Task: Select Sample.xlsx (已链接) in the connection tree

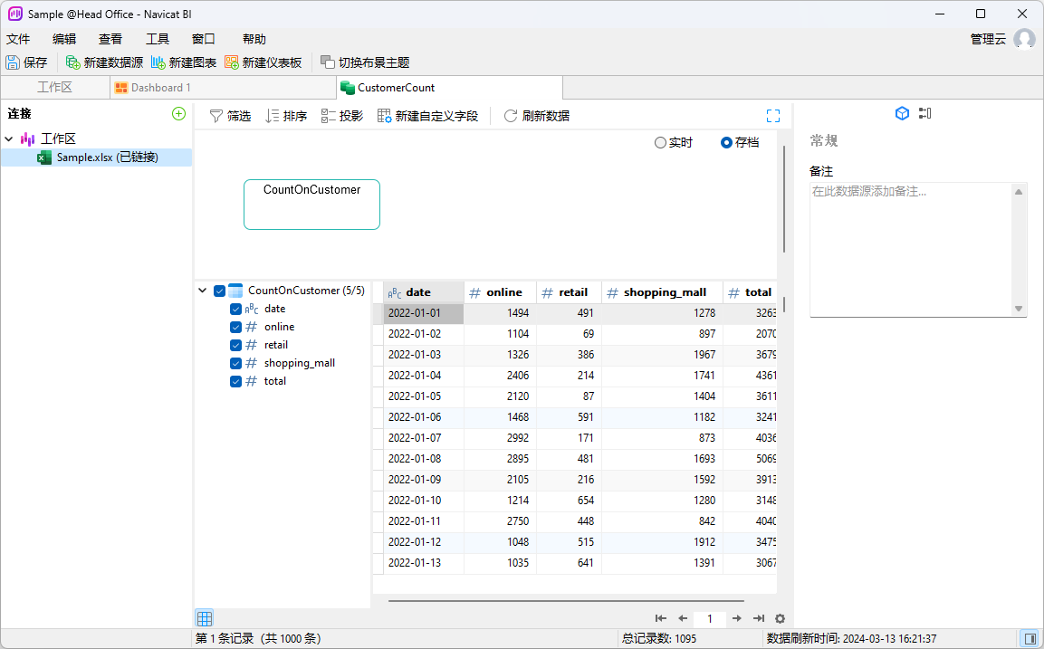Action: (x=97, y=157)
